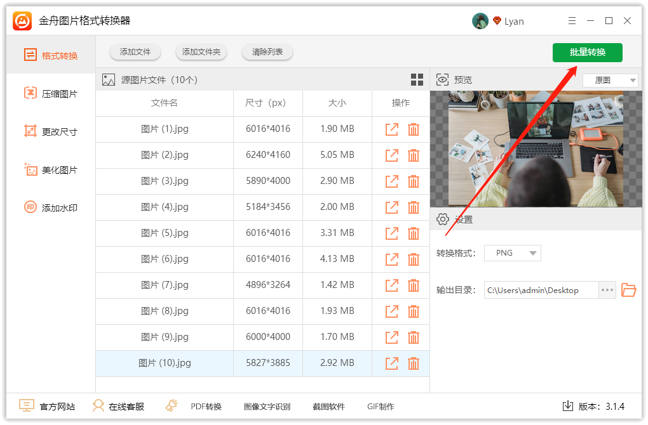The height and width of the screenshot is (425, 648).
Task: Click the 清除列表 button
Action: coord(267,52)
